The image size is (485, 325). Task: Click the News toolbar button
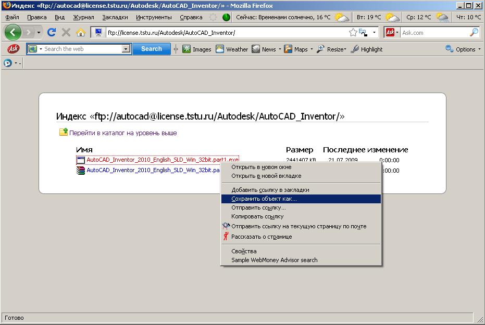(264, 49)
